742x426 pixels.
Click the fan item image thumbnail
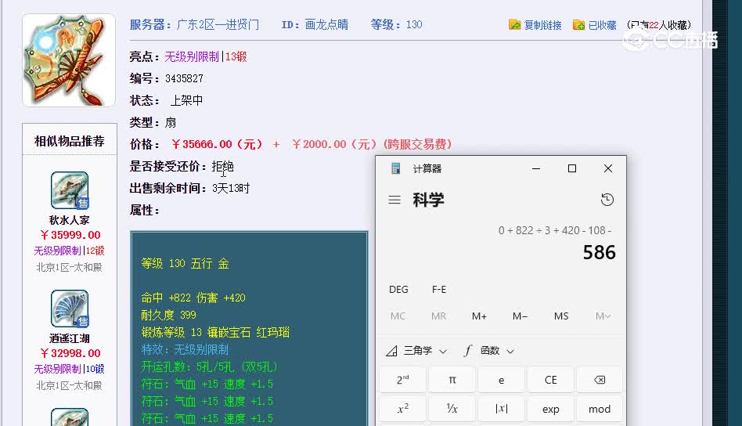pyautogui.click(x=69, y=60)
